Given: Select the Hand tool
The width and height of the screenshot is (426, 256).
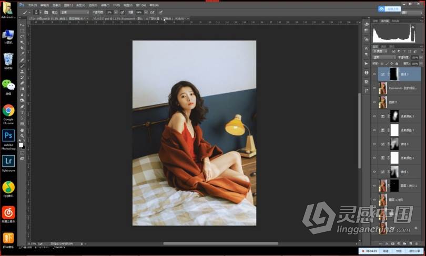Looking at the screenshot, I should click(22, 130).
